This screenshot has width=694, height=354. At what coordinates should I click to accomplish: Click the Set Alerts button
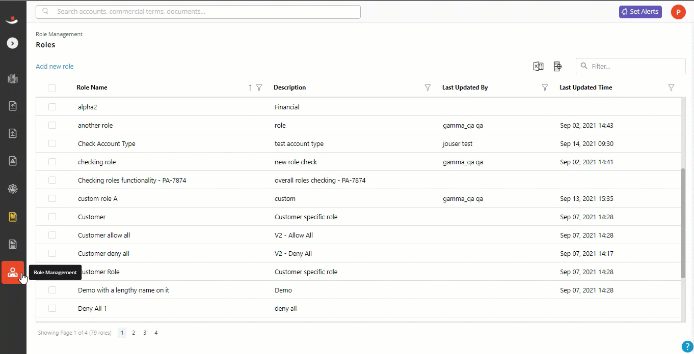[640, 12]
